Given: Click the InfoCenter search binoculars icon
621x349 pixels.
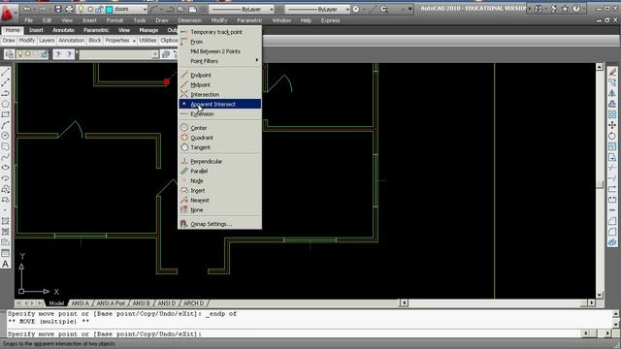Looking at the screenshot, I should point(539,9).
